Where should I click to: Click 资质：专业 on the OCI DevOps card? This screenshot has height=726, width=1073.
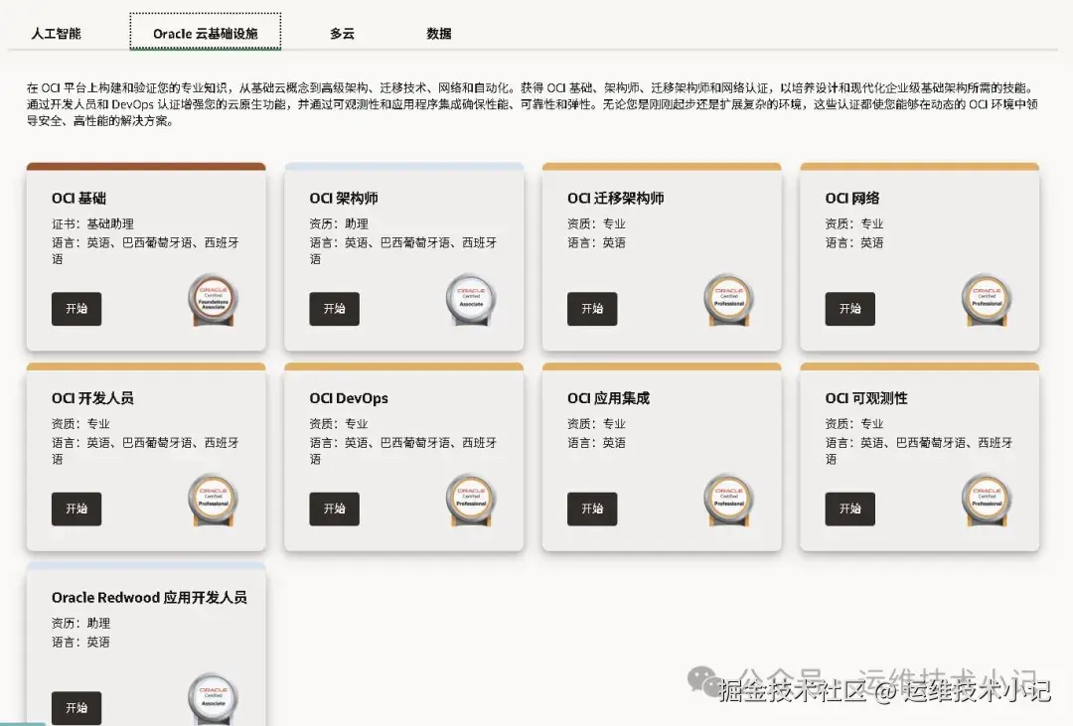coord(339,423)
